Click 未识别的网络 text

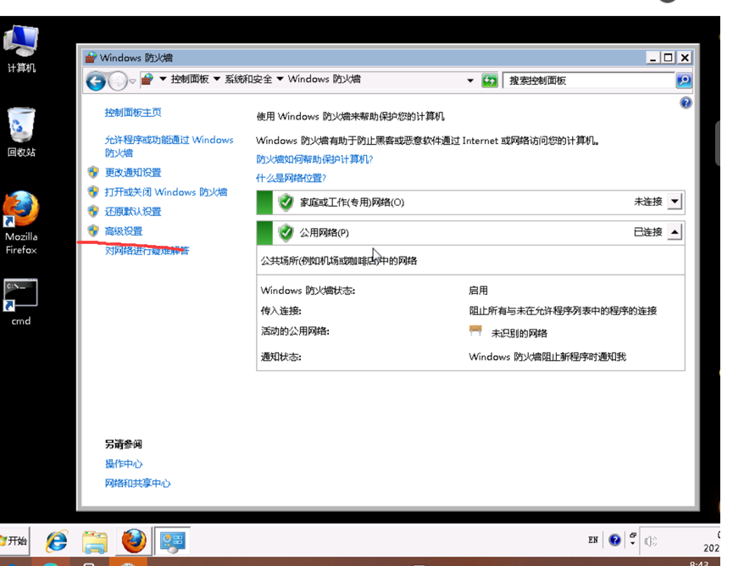519,333
